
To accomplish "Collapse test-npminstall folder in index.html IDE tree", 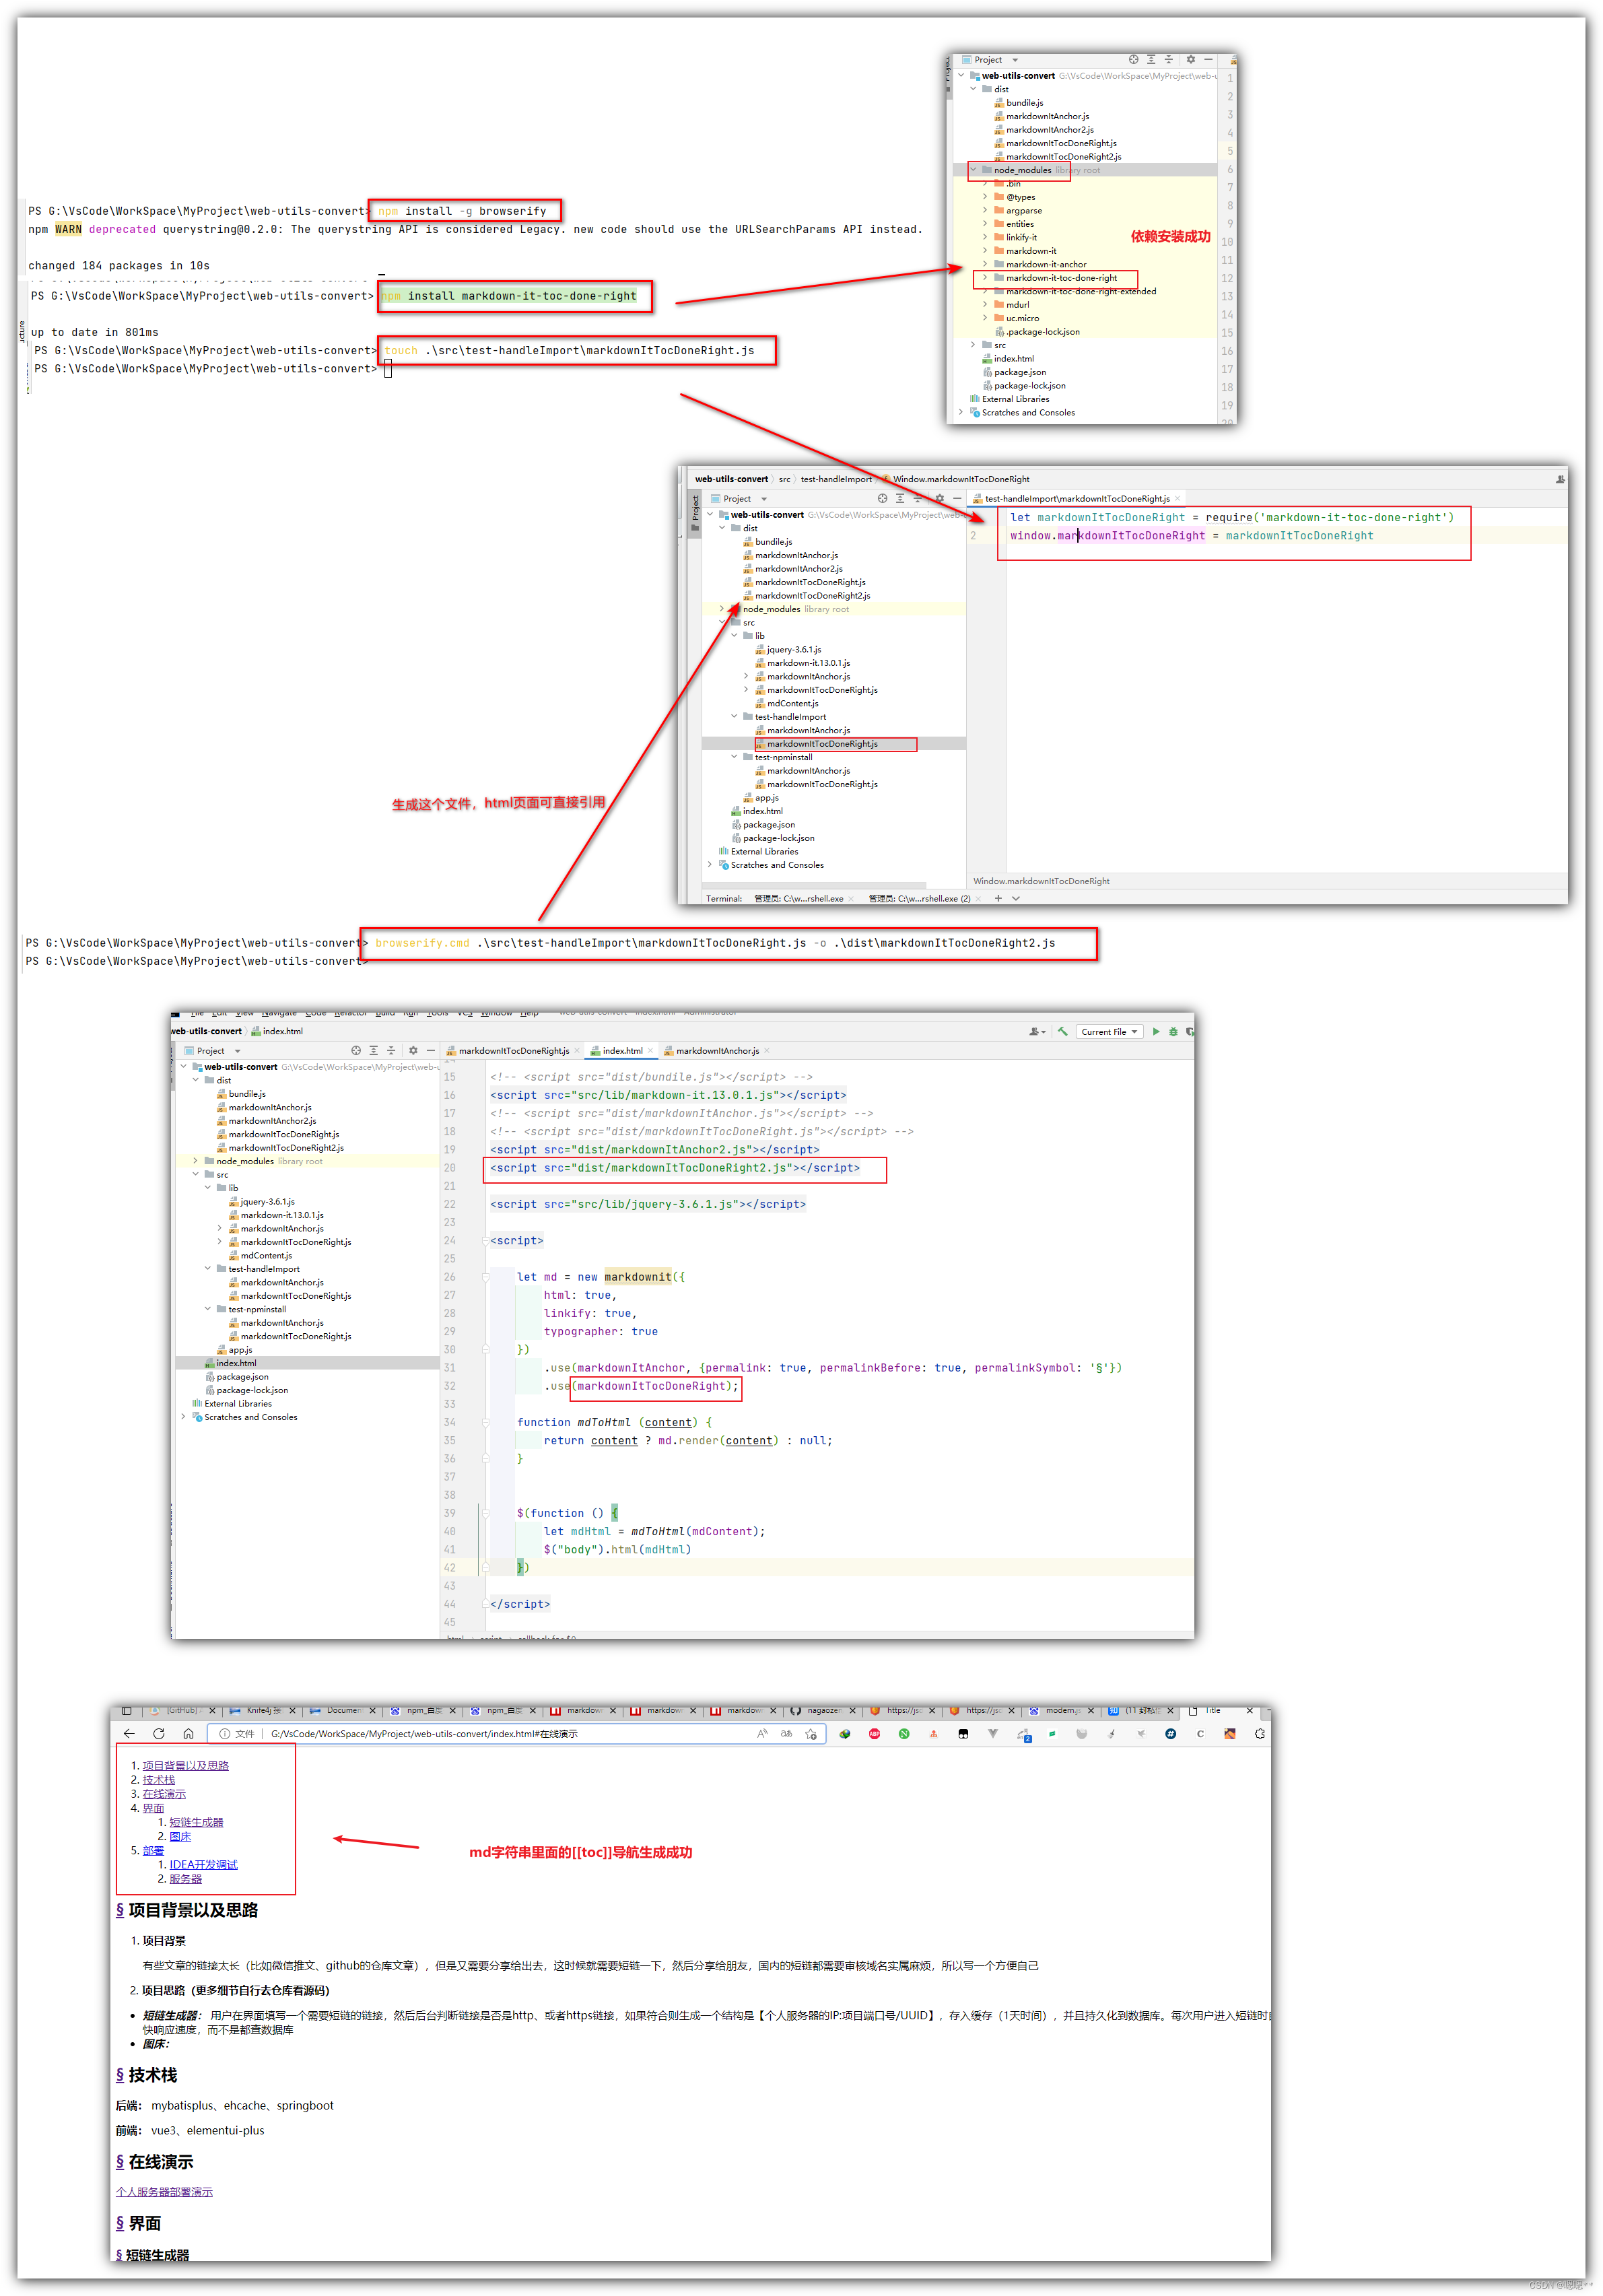I will [x=208, y=1308].
